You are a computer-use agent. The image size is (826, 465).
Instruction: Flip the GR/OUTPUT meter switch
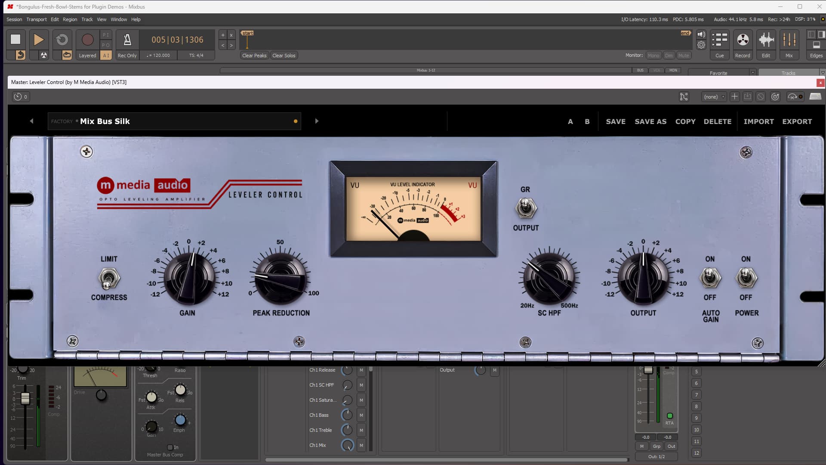pos(525,208)
